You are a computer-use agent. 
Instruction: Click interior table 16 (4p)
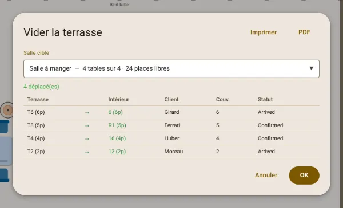click(x=117, y=138)
